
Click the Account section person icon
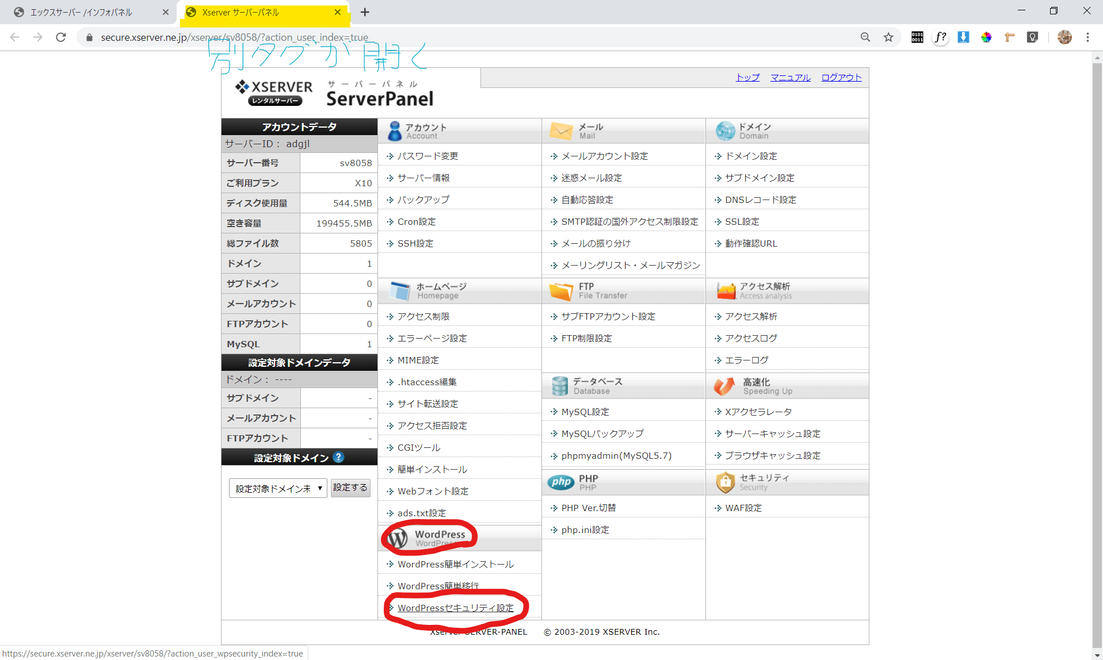coord(395,131)
